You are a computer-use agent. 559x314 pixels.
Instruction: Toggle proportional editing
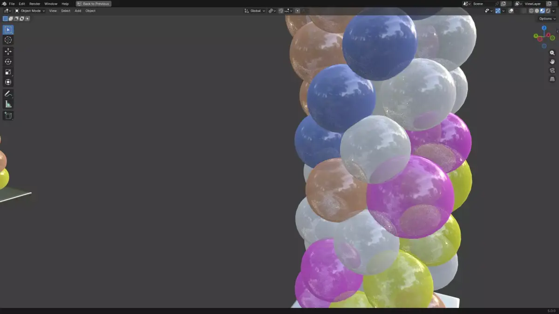[297, 11]
